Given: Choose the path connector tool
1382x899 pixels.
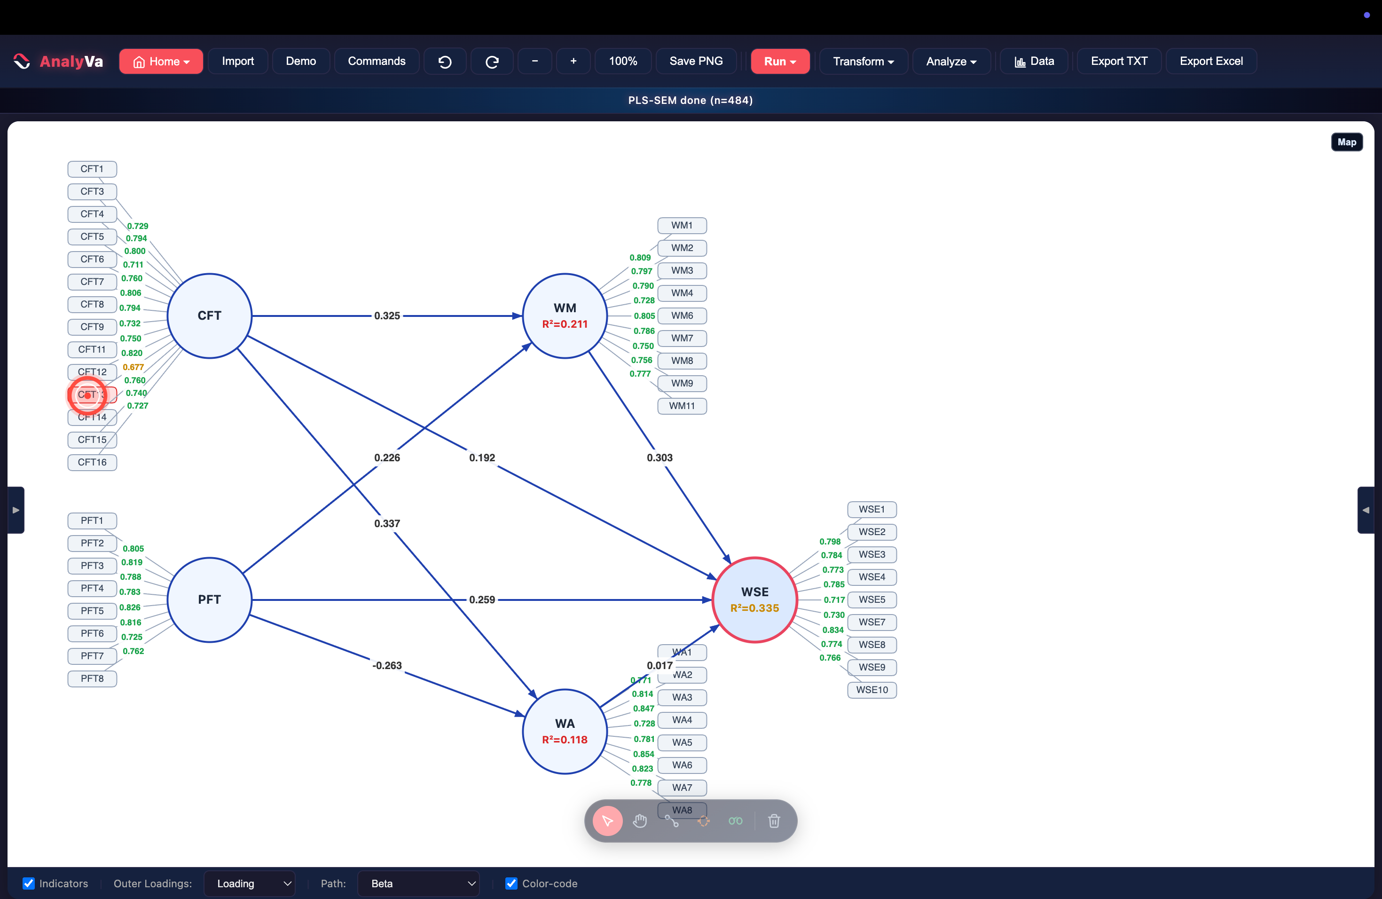Looking at the screenshot, I should (x=672, y=820).
